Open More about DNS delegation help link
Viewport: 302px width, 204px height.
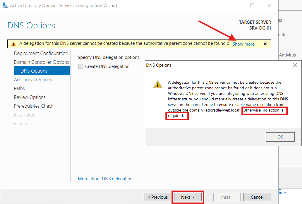point(105,179)
